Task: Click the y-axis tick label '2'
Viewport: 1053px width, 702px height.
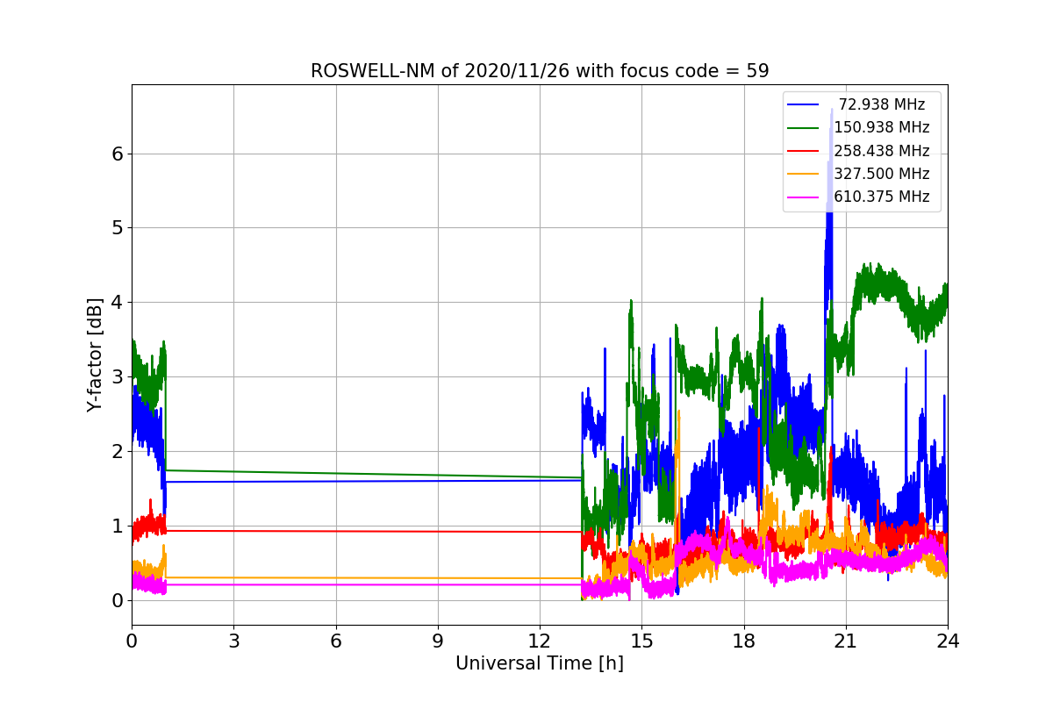Action: [117, 452]
